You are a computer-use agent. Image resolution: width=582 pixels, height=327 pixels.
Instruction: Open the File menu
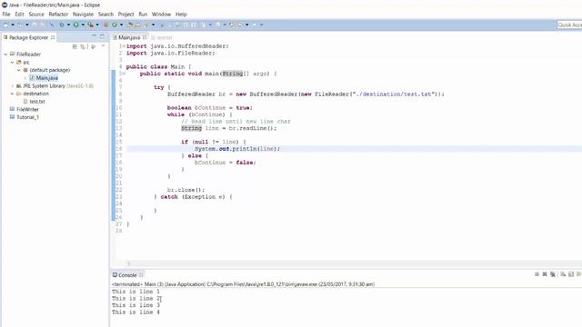tap(6, 15)
